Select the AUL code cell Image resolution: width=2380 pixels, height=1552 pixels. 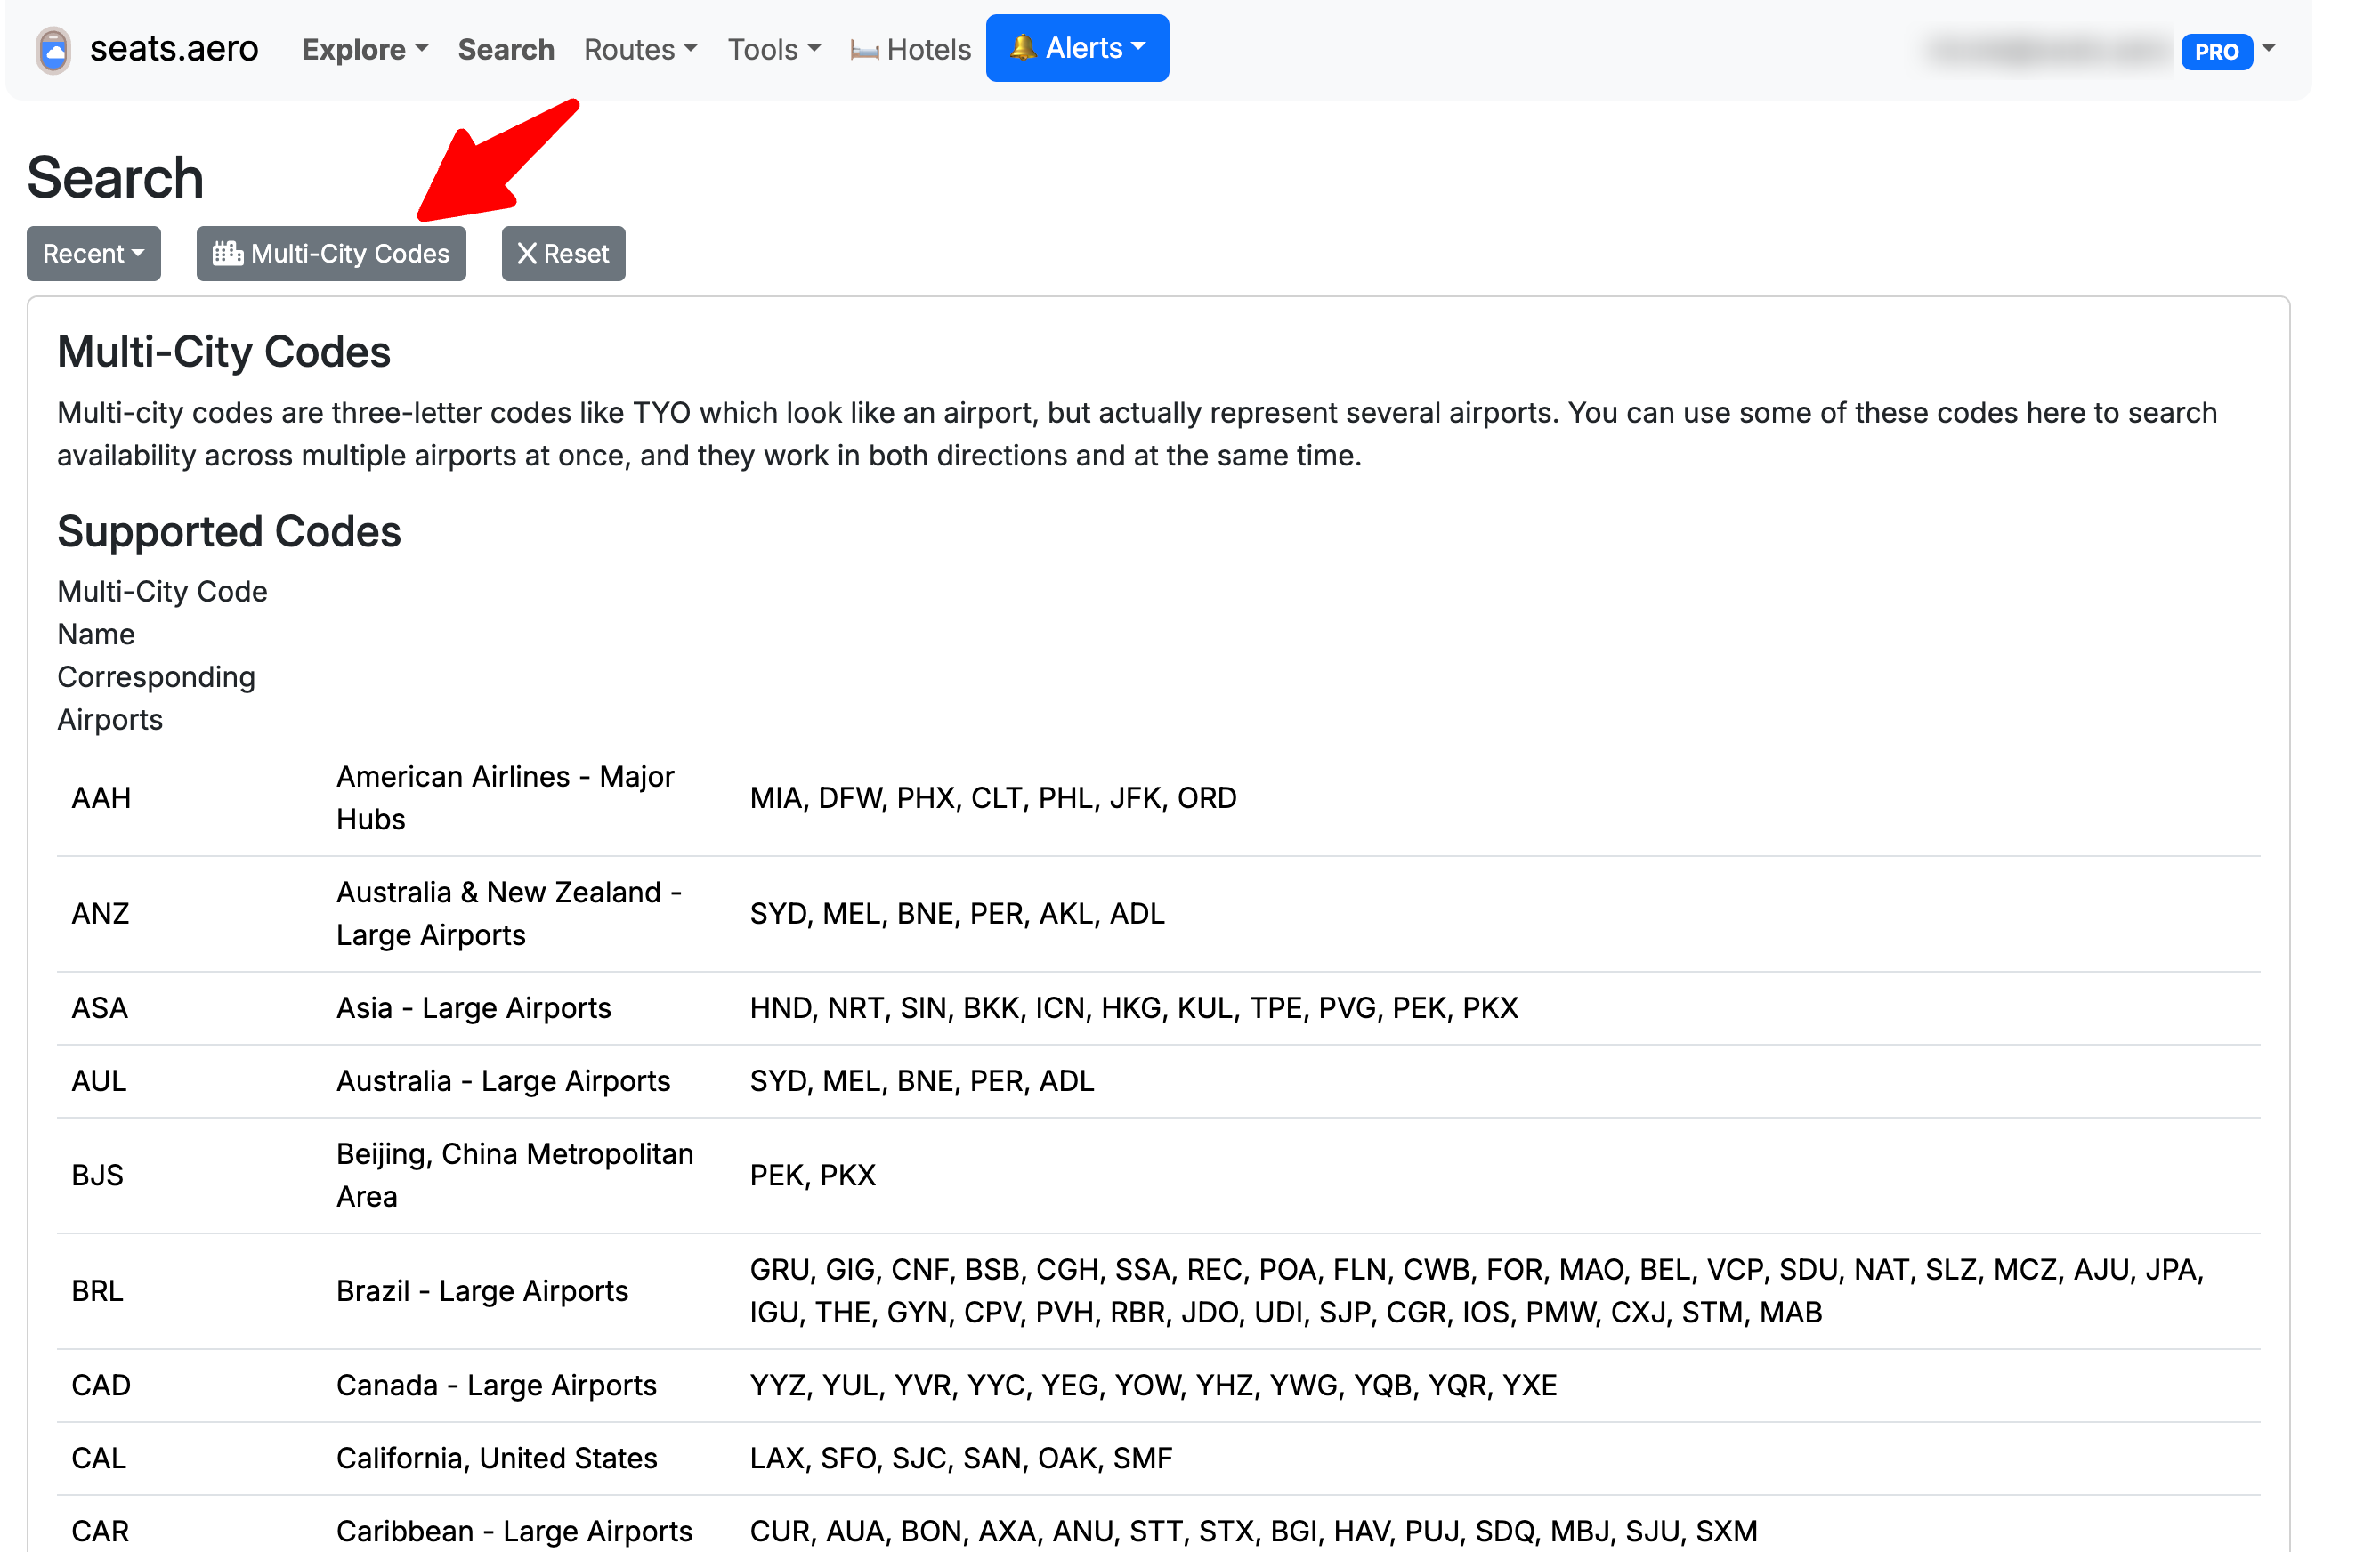coord(99,1081)
